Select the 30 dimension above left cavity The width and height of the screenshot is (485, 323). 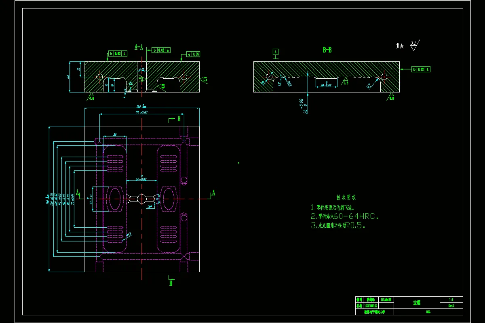tap(115, 134)
